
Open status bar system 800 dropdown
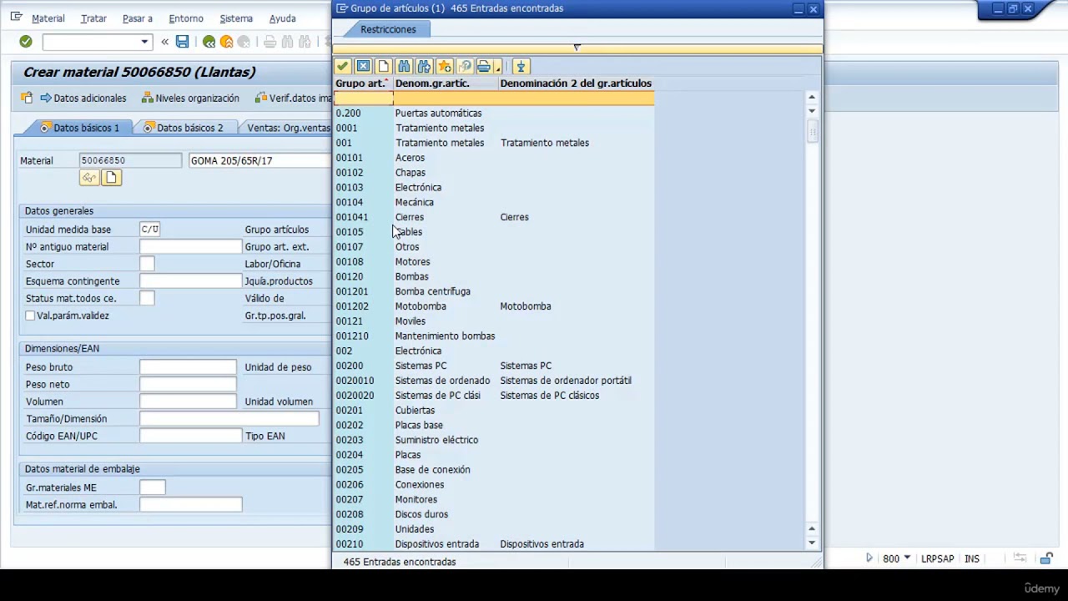pyautogui.click(x=907, y=558)
